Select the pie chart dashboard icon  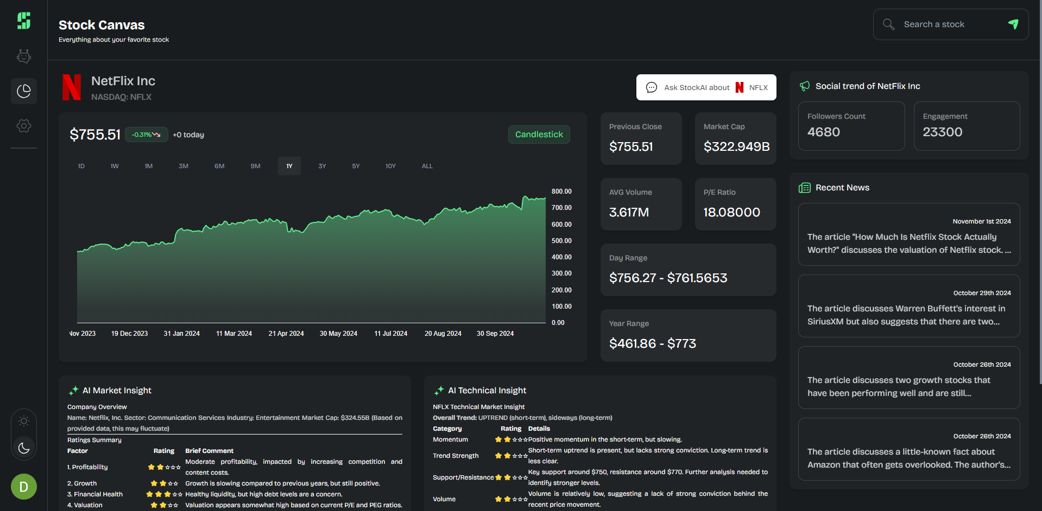pyautogui.click(x=24, y=91)
